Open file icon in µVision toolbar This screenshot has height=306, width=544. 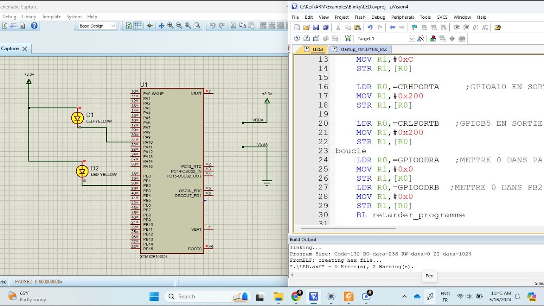click(x=306, y=28)
